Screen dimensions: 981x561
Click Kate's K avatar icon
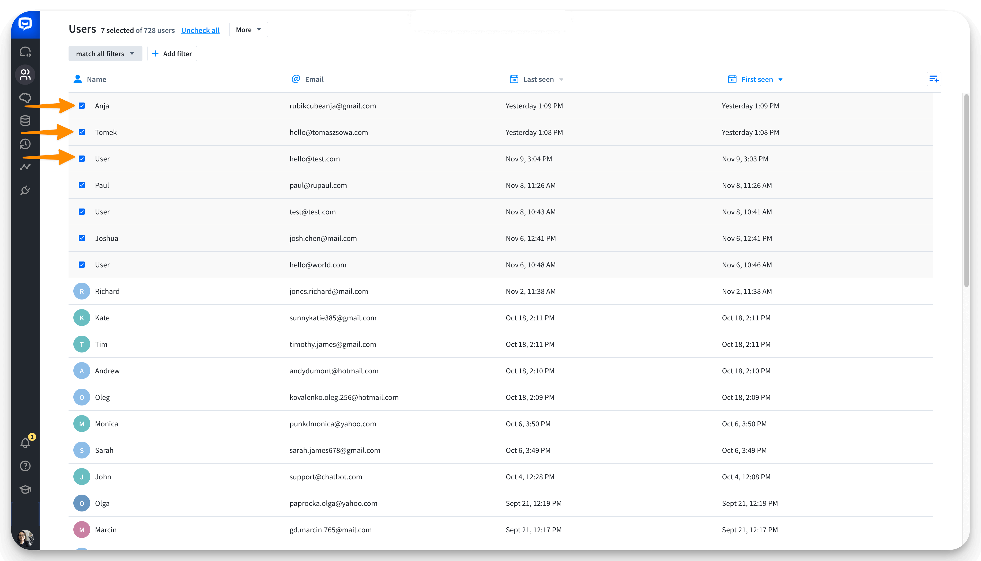[82, 318]
